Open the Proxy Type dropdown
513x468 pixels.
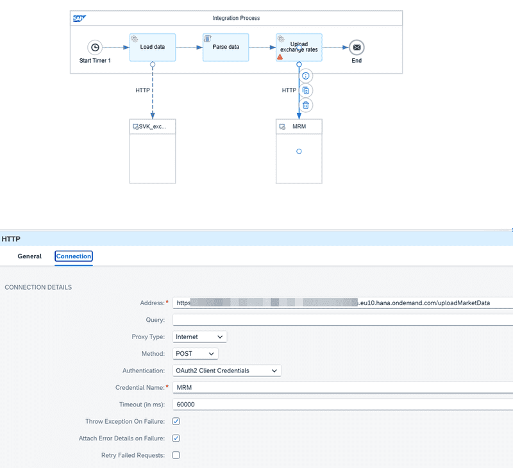199,337
